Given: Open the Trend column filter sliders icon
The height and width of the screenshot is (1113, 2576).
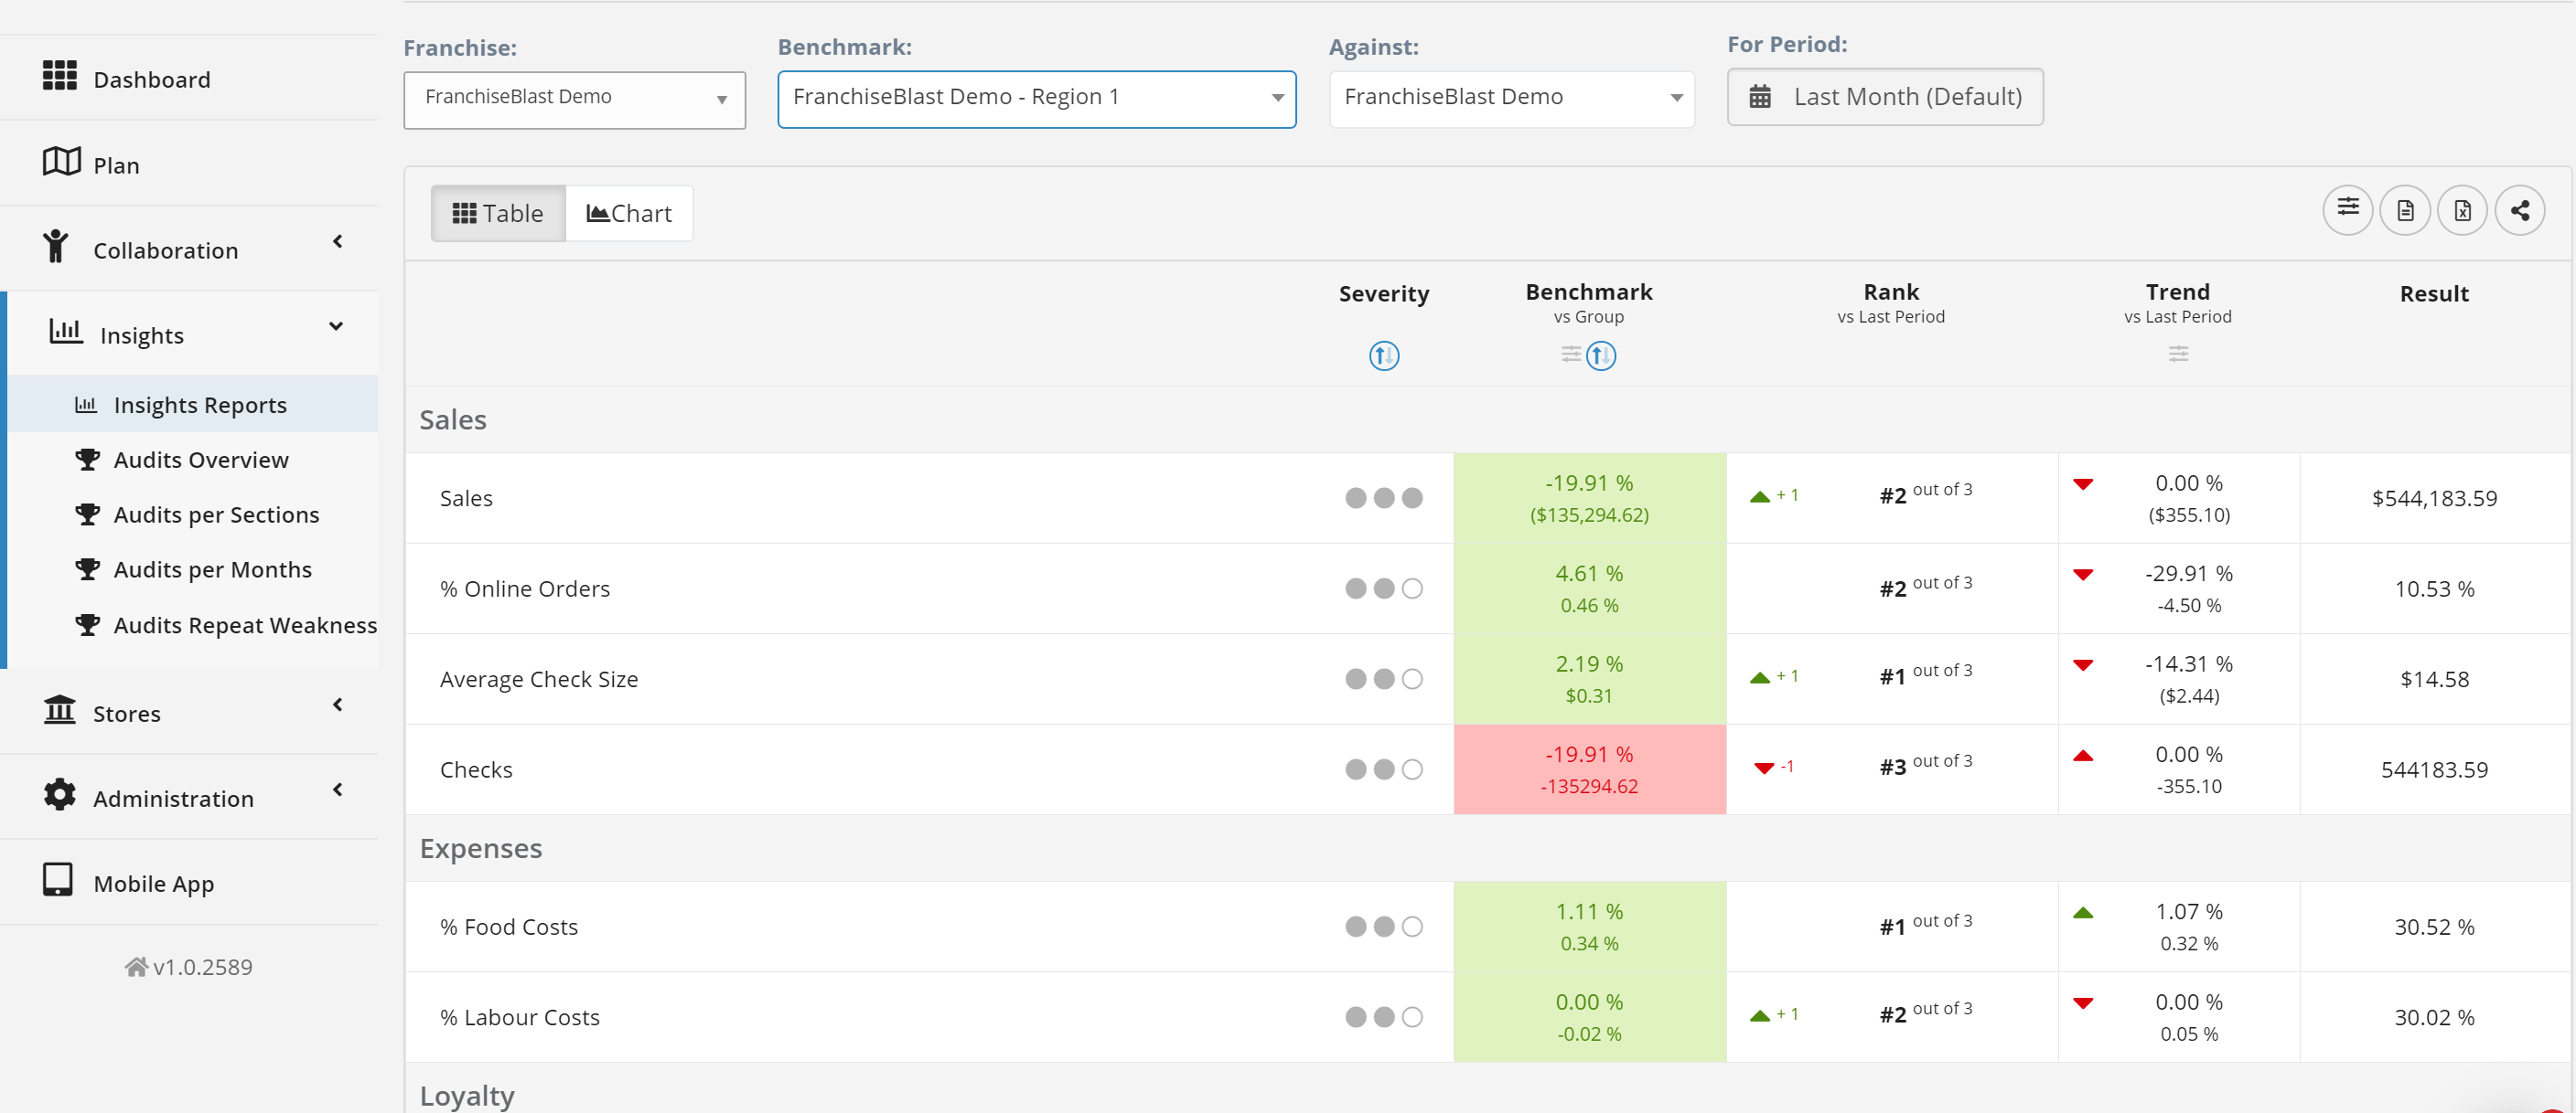Looking at the screenshot, I should coord(2177,354).
